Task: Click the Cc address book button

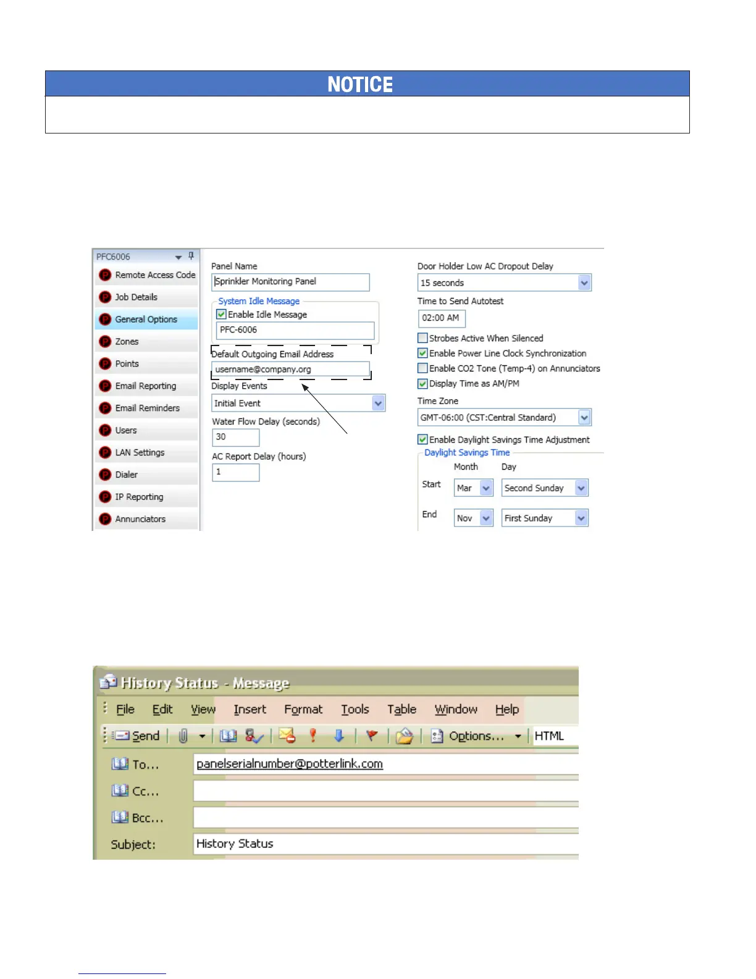Action: click(x=135, y=791)
